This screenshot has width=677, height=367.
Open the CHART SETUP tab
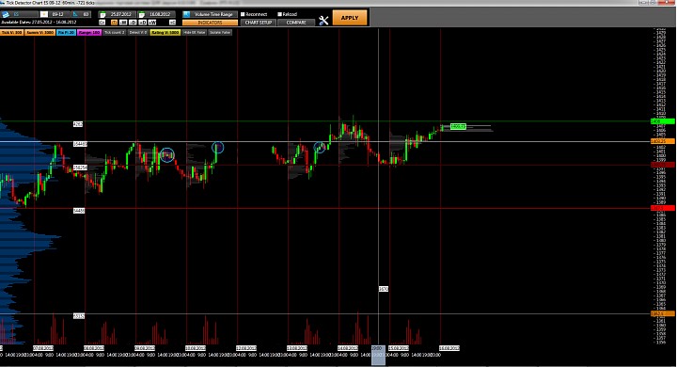click(x=259, y=23)
